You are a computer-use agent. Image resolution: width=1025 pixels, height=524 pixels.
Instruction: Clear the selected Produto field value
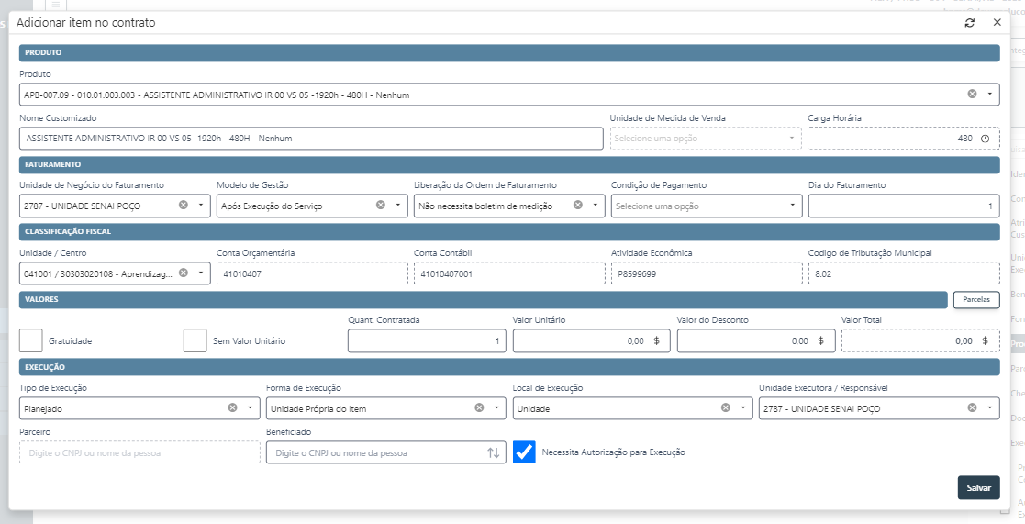click(x=972, y=95)
